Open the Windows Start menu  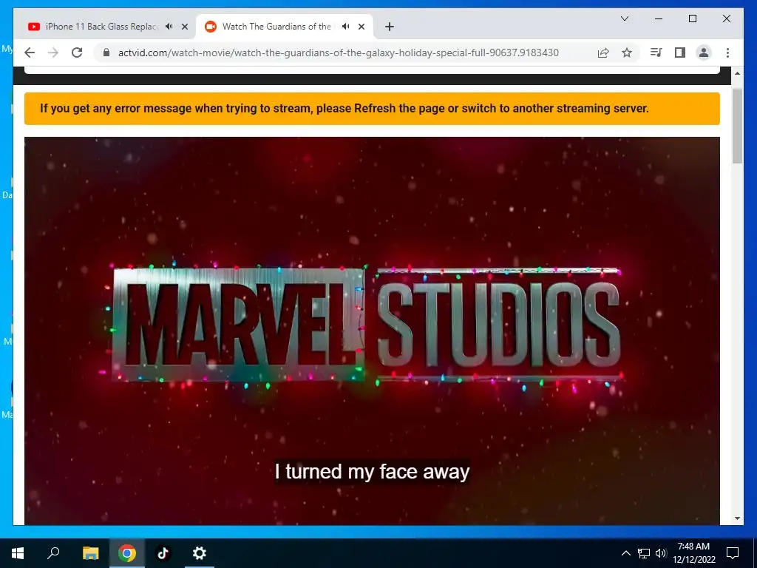pyautogui.click(x=18, y=553)
